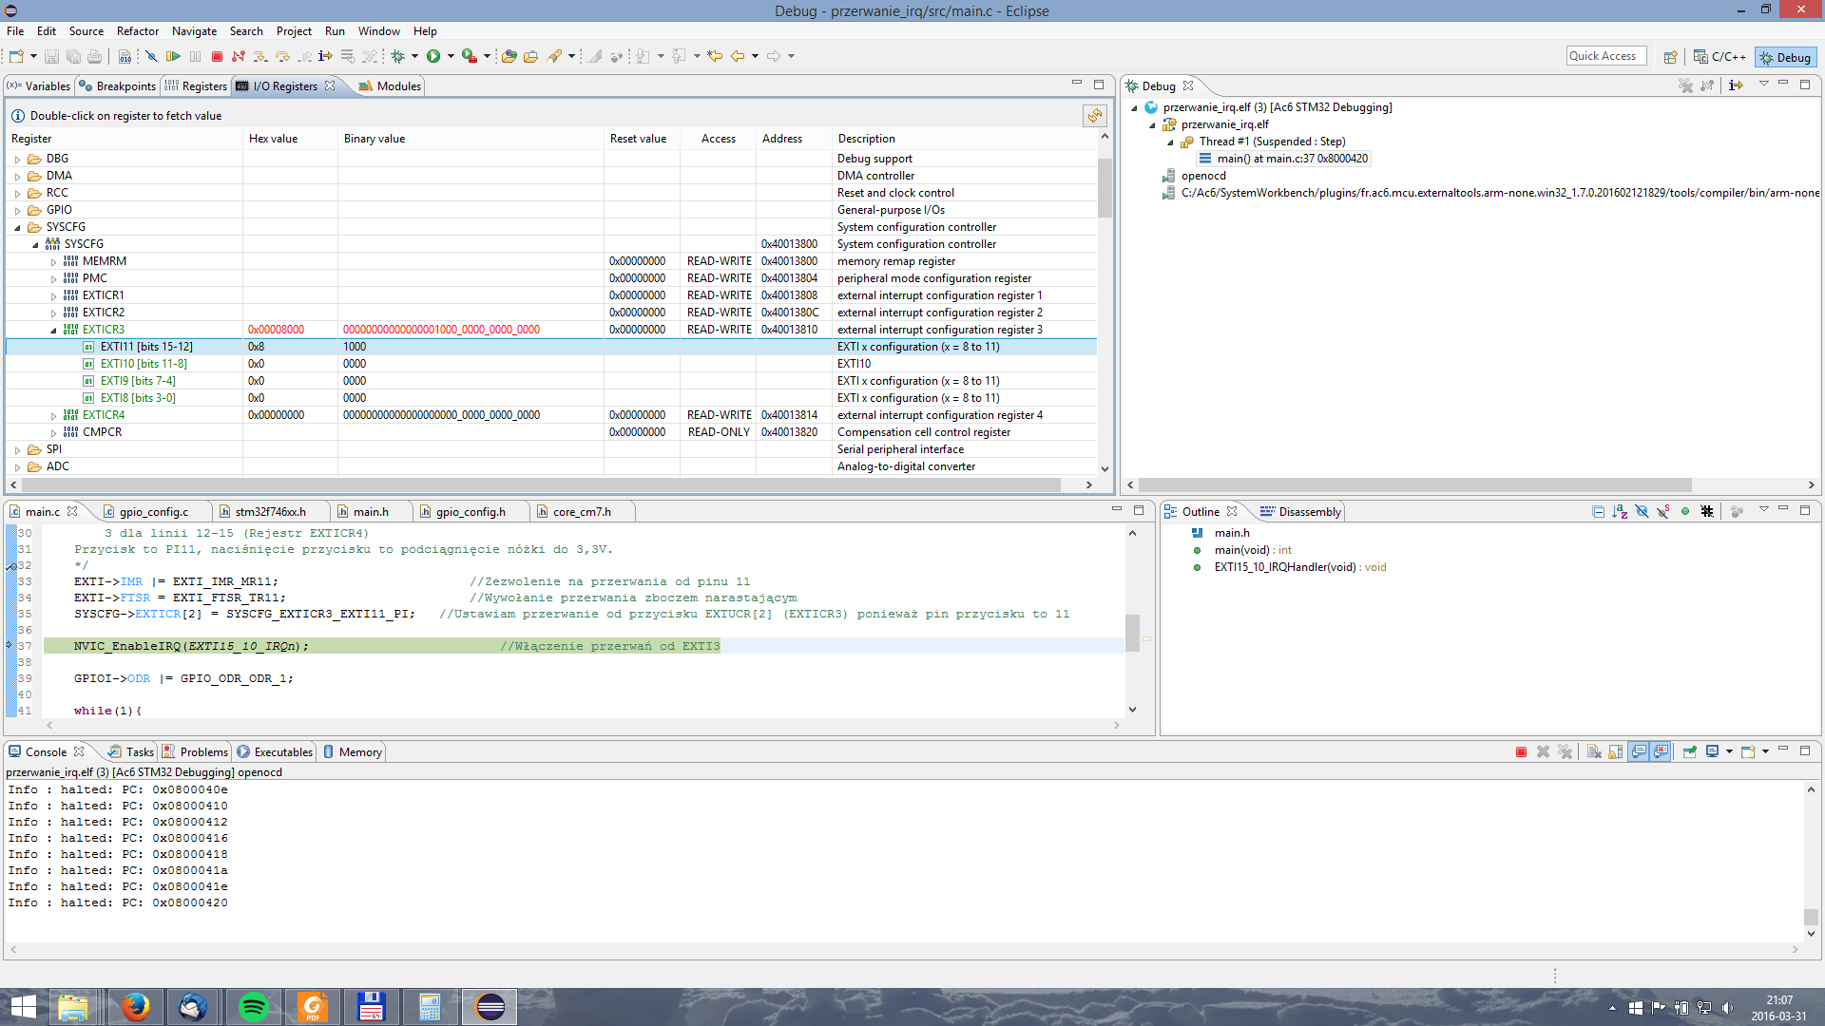Terminate the openocd process in the Console toolbar
The height and width of the screenshot is (1026, 1825).
[x=1521, y=752]
